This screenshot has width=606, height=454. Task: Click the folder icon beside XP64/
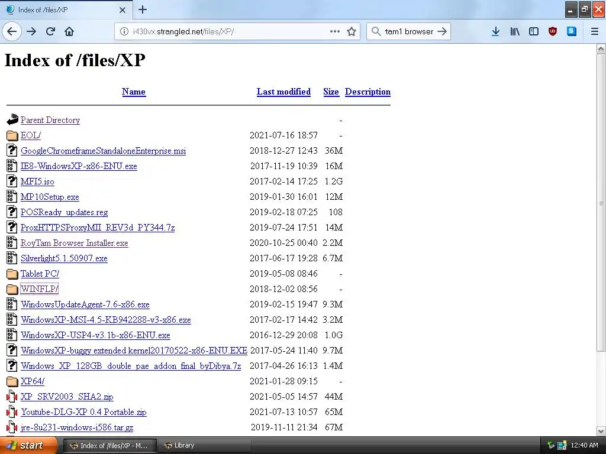coord(12,381)
